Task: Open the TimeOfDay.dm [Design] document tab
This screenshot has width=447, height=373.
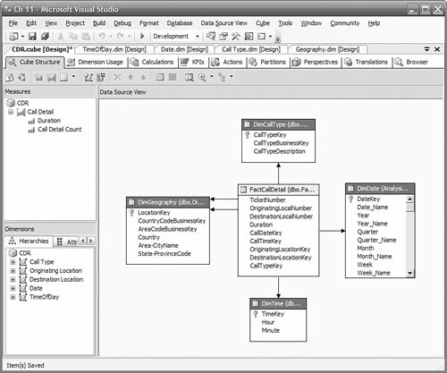Action: [x=114, y=49]
